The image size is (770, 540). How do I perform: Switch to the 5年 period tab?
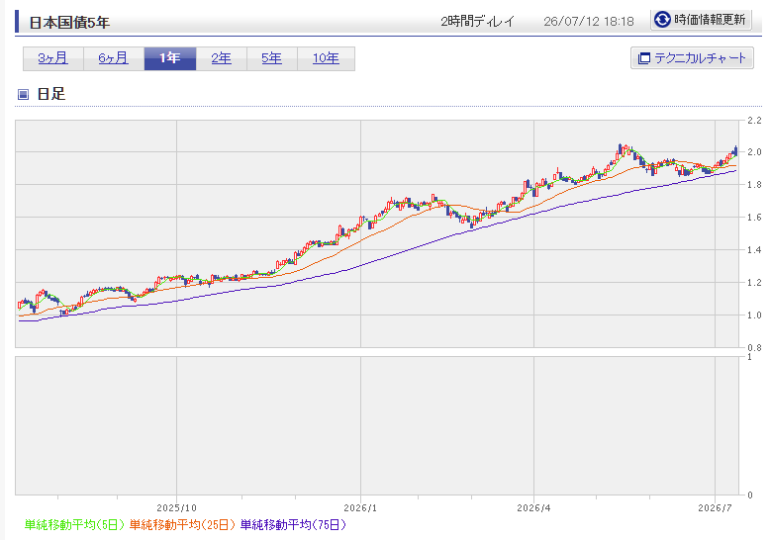coord(271,58)
